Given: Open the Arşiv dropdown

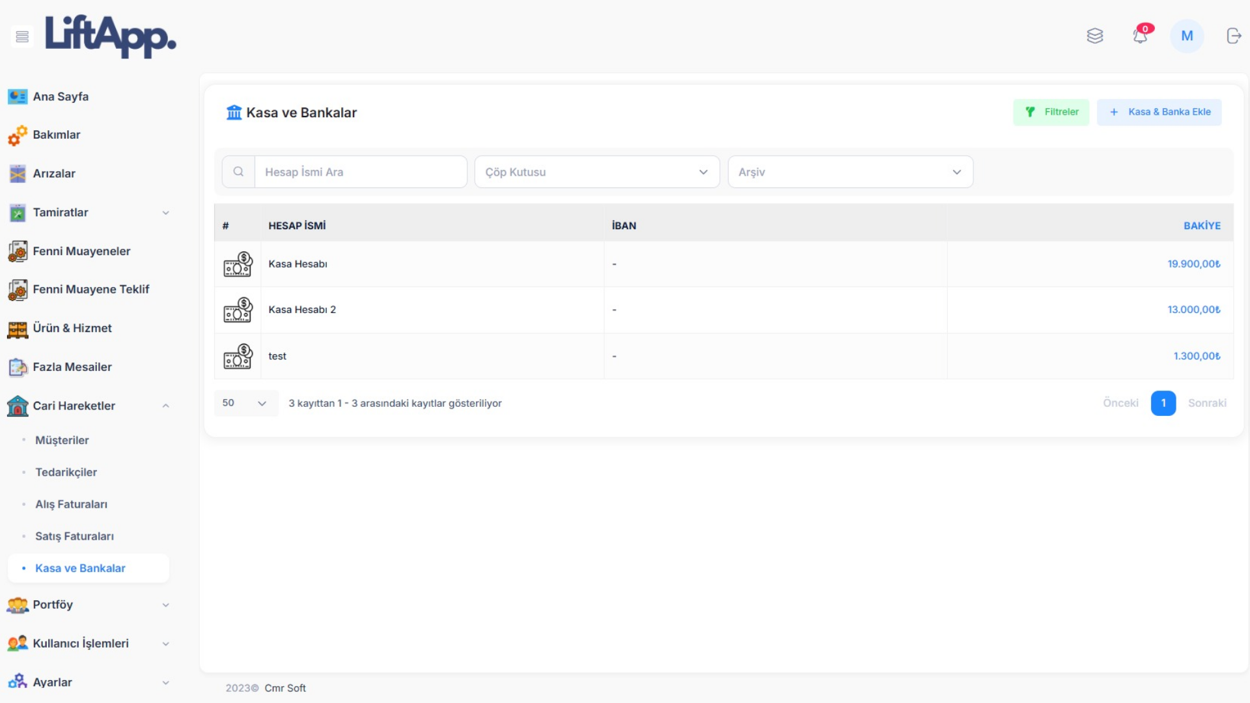Looking at the screenshot, I should pos(850,172).
